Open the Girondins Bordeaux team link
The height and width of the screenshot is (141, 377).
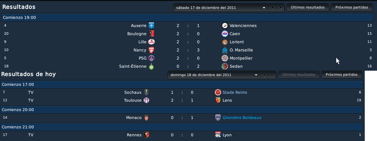[242, 118]
